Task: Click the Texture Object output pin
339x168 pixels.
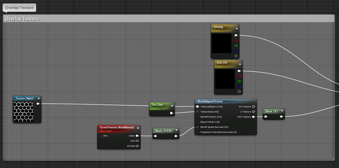Action: (x=38, y=104)
